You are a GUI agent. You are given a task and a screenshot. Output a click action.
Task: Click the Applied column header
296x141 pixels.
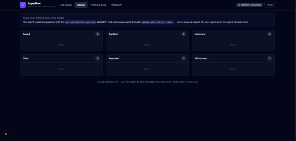point(113,34)
